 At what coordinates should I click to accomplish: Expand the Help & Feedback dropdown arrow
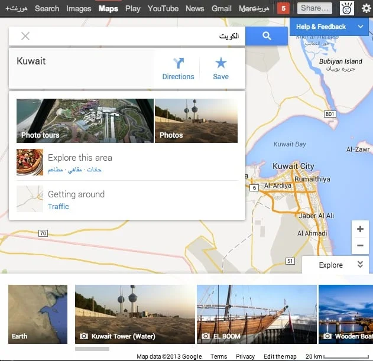pos(361,27)
